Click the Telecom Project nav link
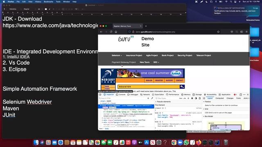262x147 pixels. tap(203, 56)
